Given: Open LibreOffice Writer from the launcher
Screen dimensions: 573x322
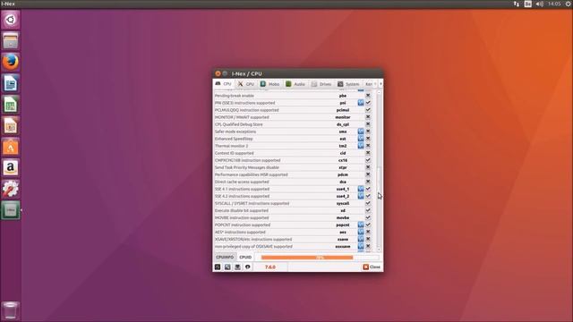Looking at the screenshot, I should (11, 83).
